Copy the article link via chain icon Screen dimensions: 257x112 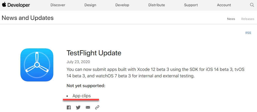97,107
